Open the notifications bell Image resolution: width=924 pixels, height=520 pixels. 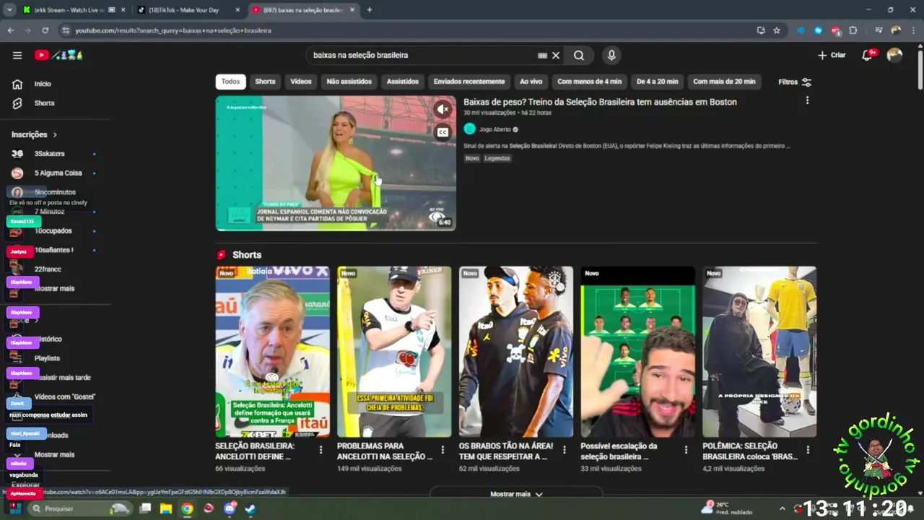tap(868, 55)
